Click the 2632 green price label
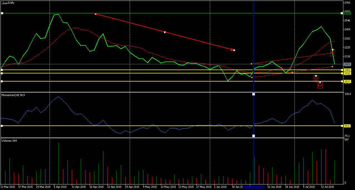 tap(347, 13)
